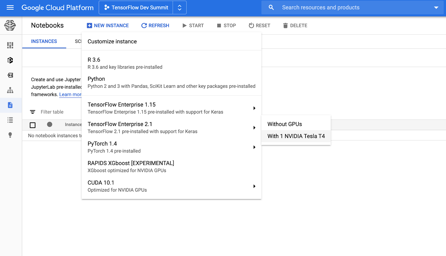Click the Stop square icon
The image size is (446, 256).
click(219, 26)
